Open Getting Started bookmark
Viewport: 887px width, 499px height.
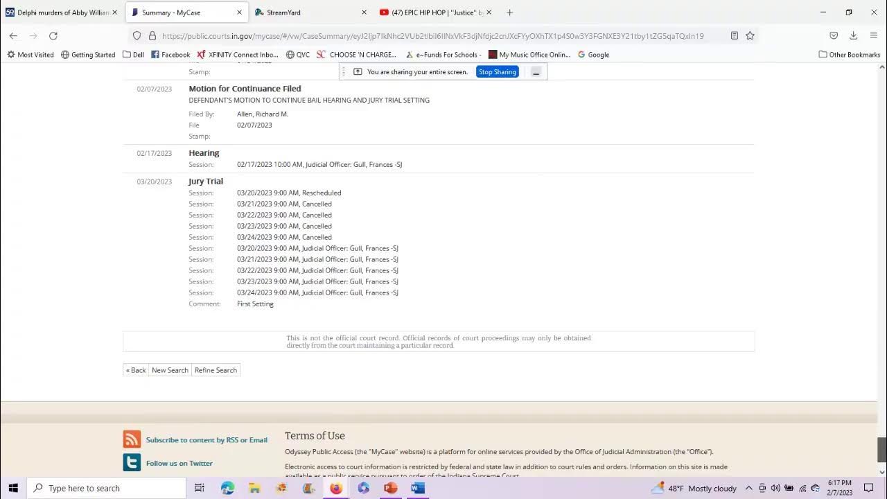(88, 55)
